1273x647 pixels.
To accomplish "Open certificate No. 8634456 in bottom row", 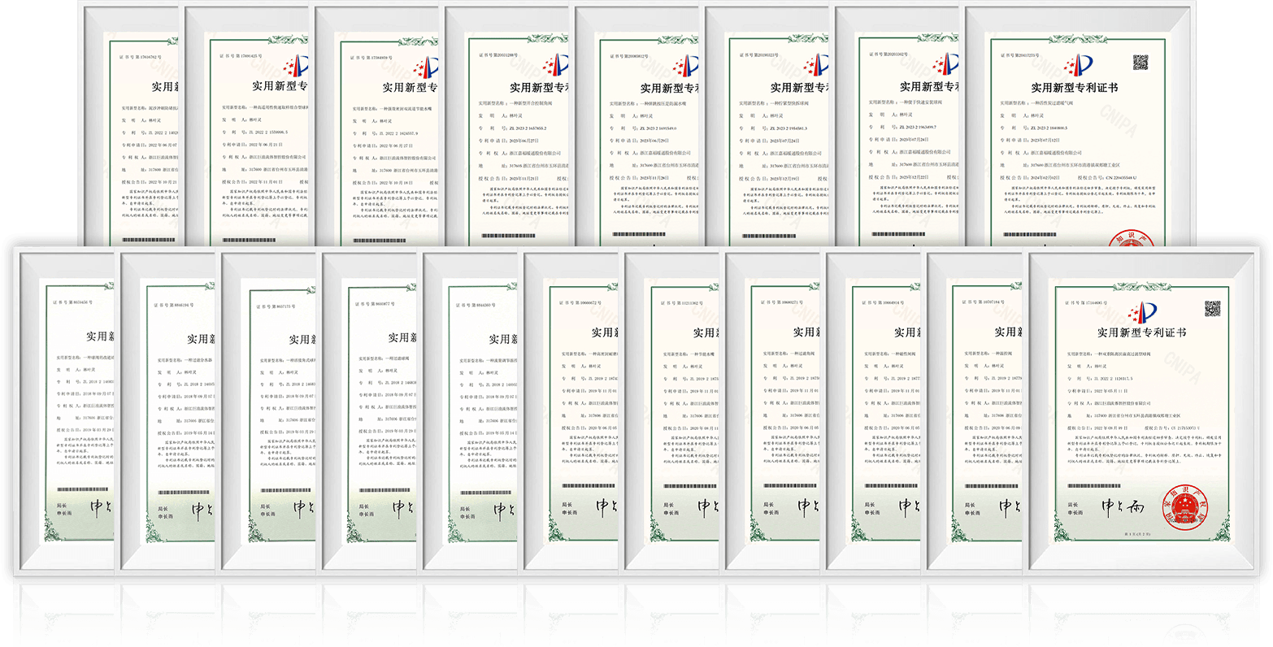I will [65, 410].
